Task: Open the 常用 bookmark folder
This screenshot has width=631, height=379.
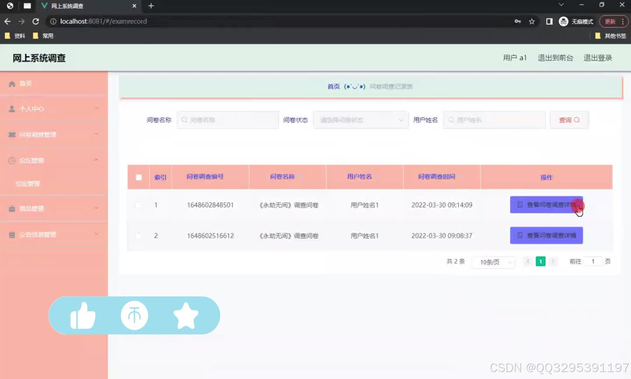Action: tap(43, 36)
